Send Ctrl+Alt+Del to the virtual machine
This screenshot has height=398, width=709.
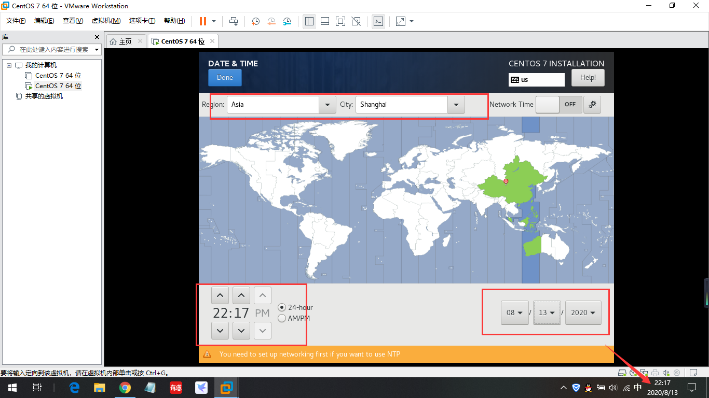[234, 21]
